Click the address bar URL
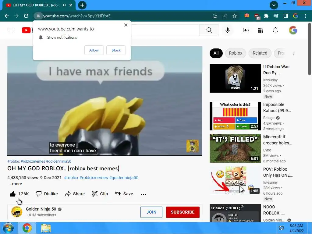Viewport: 312px width, 234px height. [x=77, y=16]
